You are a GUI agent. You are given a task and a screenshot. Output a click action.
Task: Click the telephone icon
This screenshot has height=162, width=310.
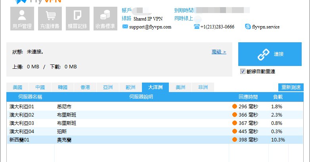tap(197, 26)
